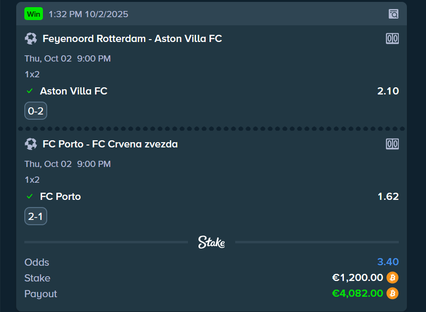Click the Stake logo
The height and width of the screenshot is (312, 426).
(211, 242)
